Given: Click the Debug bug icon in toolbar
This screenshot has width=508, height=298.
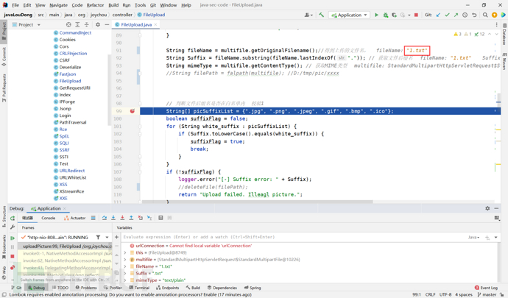Looking at the screenshot, I should (x=385, y=15).
